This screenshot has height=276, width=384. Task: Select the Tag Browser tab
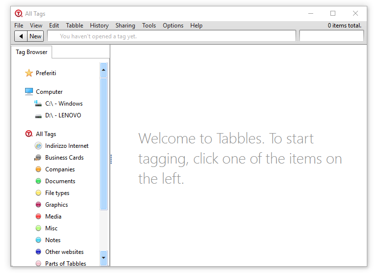31,52
